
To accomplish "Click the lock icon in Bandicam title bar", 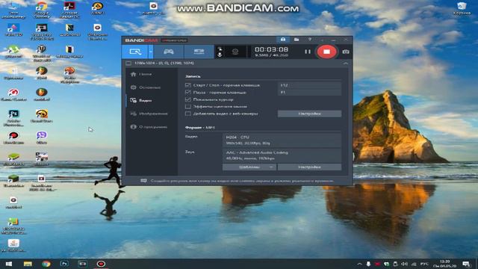I will pyautogui.click(x=283, y=40).
